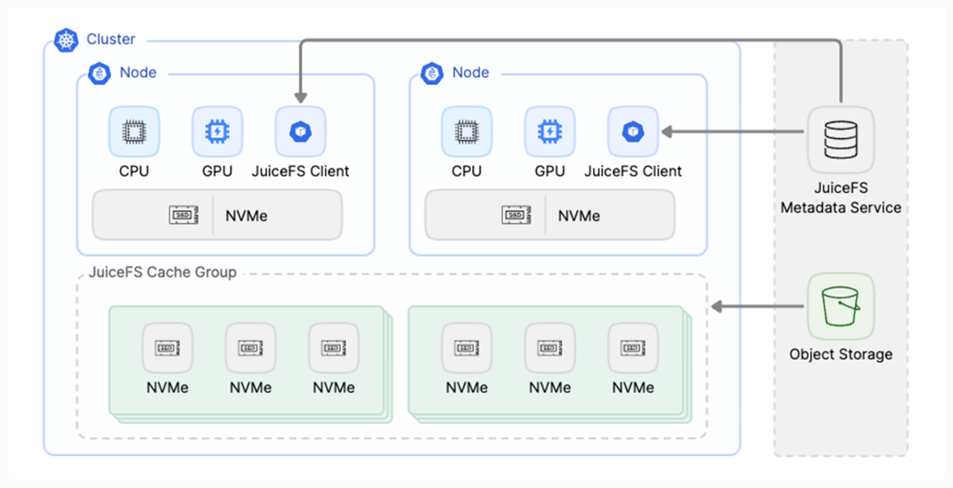Click the Kubernetes Cluster wheel icon
The height and width of the screenshot is (488, 953).
click(x=67, y=40)
